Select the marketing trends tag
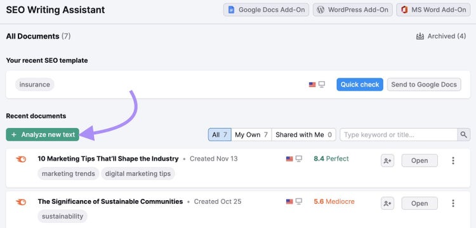The image size is (476, 228). 69,174
